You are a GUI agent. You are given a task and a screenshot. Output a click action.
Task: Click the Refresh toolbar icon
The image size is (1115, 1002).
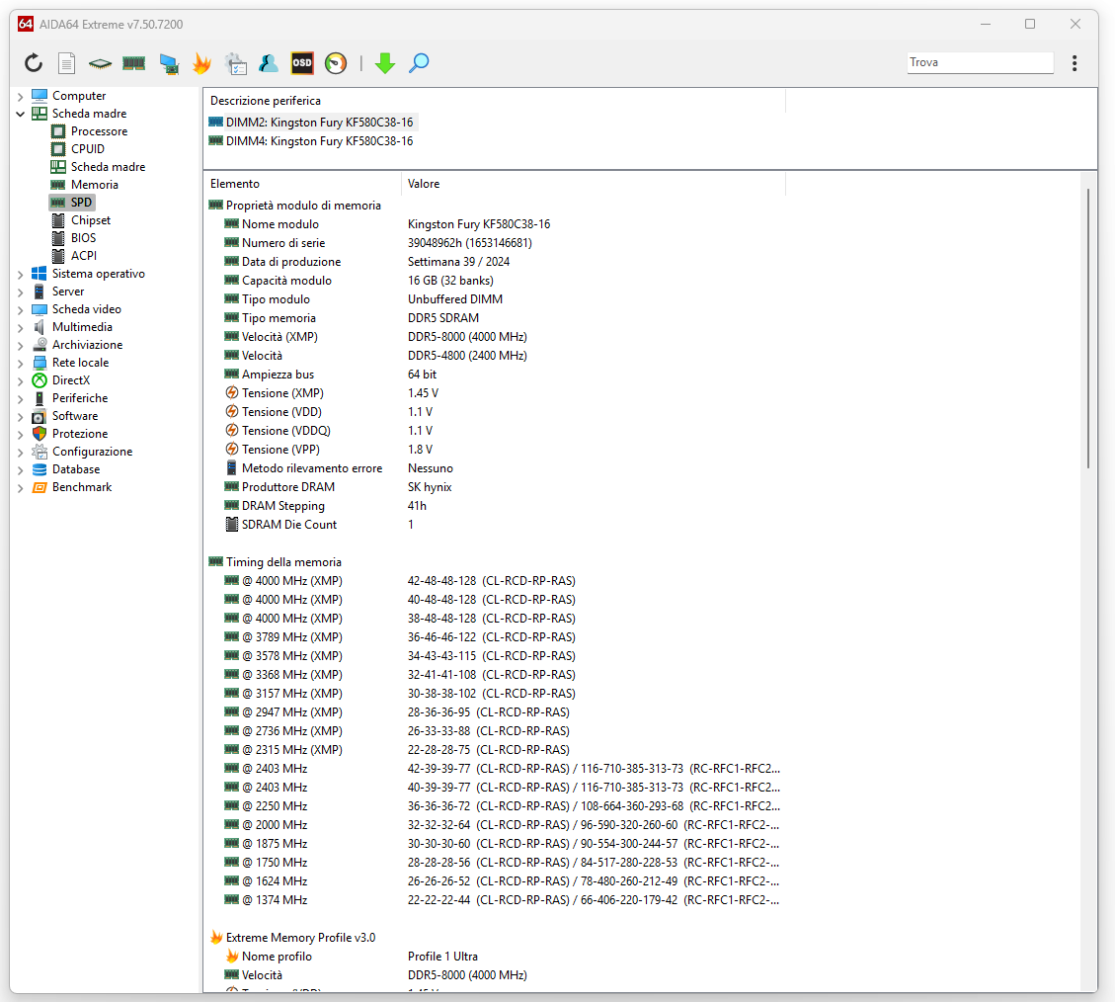(x=34, y=63)
